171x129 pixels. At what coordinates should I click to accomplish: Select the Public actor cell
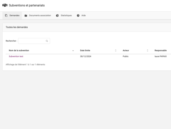point(126,56)
